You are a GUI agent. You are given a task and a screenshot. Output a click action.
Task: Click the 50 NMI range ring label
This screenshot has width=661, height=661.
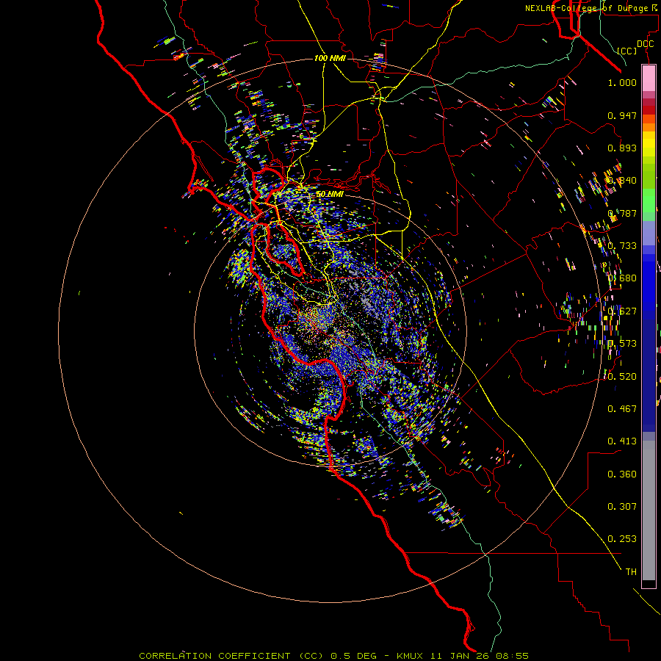click(330, 194)
